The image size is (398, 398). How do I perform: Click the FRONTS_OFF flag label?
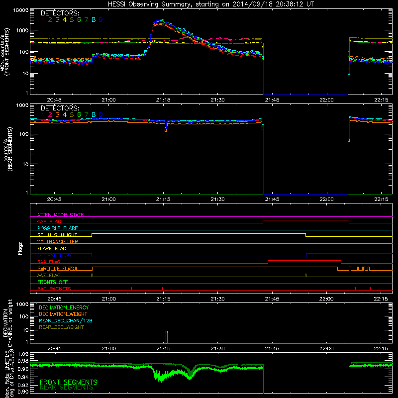pyautogui.click(x=53, y=282)
